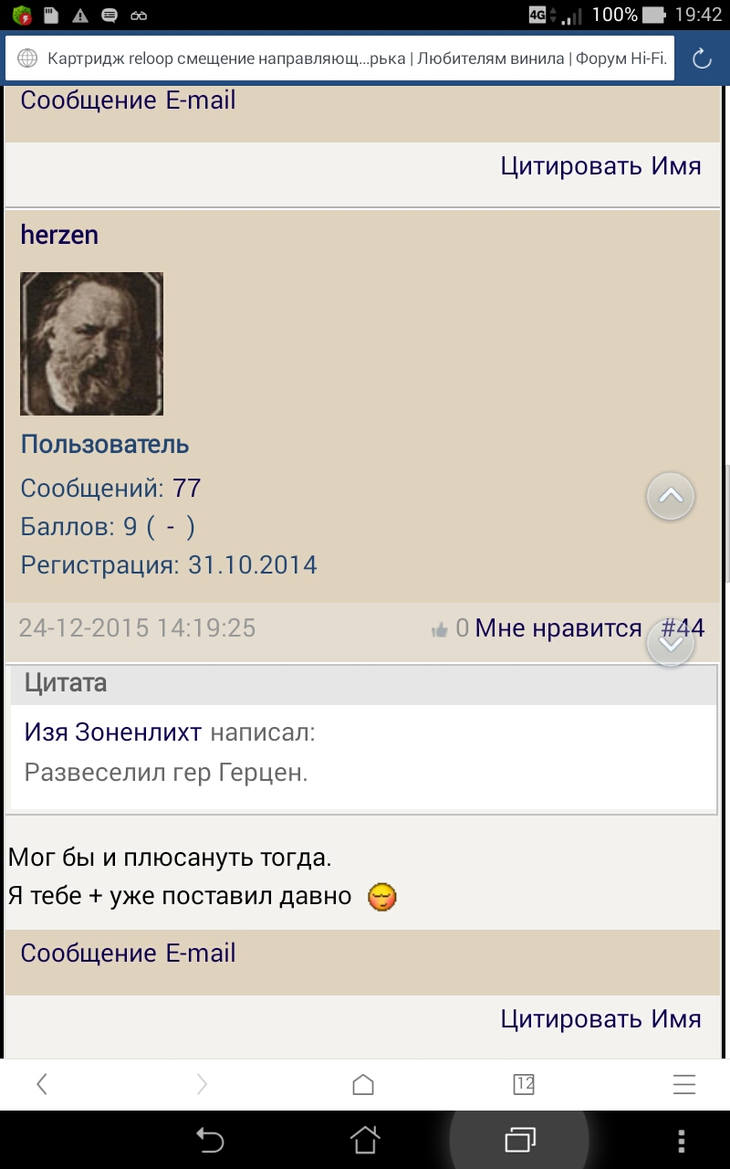Jump up with the up-chevron button
This screenshot has width=730, height=1169.
671,496
